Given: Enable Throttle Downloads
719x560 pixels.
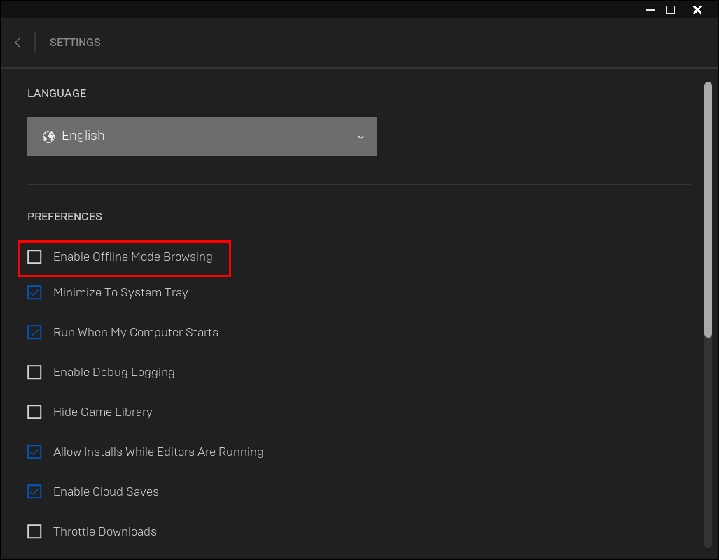Looking at the screenshot, I should point(34,531).
